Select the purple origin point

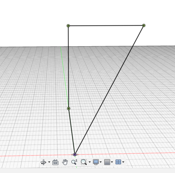point(75,154)
